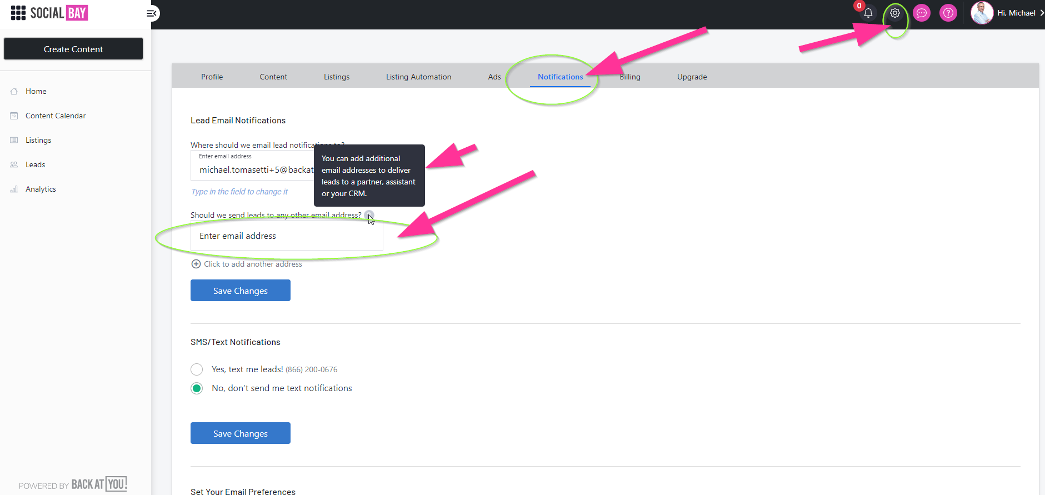Switch to the Listing Automation tab
1045x495 pixels.
click(419, 77)
